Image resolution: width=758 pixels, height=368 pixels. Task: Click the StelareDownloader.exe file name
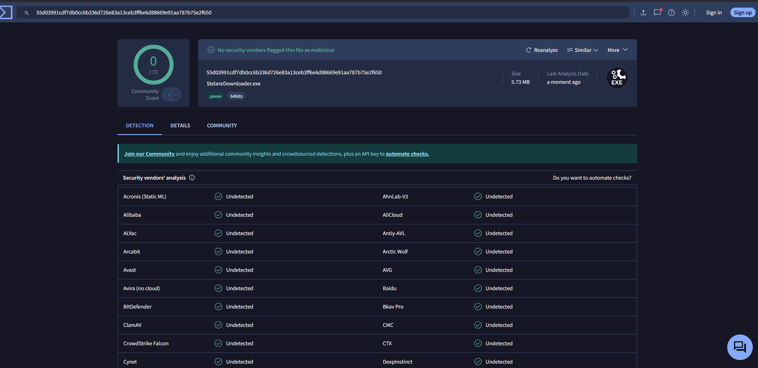click(x=234, y=84)
